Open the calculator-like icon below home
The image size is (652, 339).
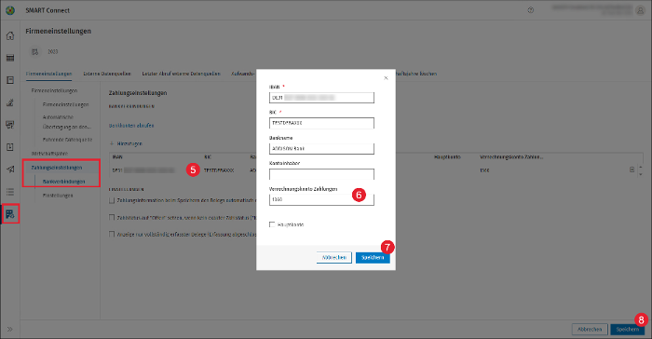(x=10, y=58)
